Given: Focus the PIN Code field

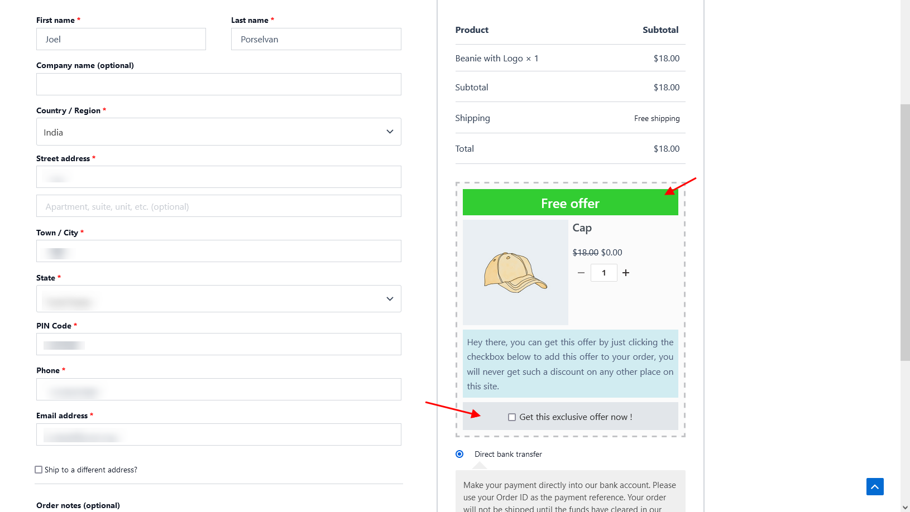Looking at the screenshot, I should (x=218, y=345).
